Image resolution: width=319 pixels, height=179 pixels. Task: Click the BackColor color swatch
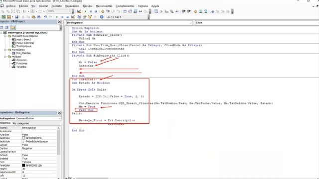(23, 138)
